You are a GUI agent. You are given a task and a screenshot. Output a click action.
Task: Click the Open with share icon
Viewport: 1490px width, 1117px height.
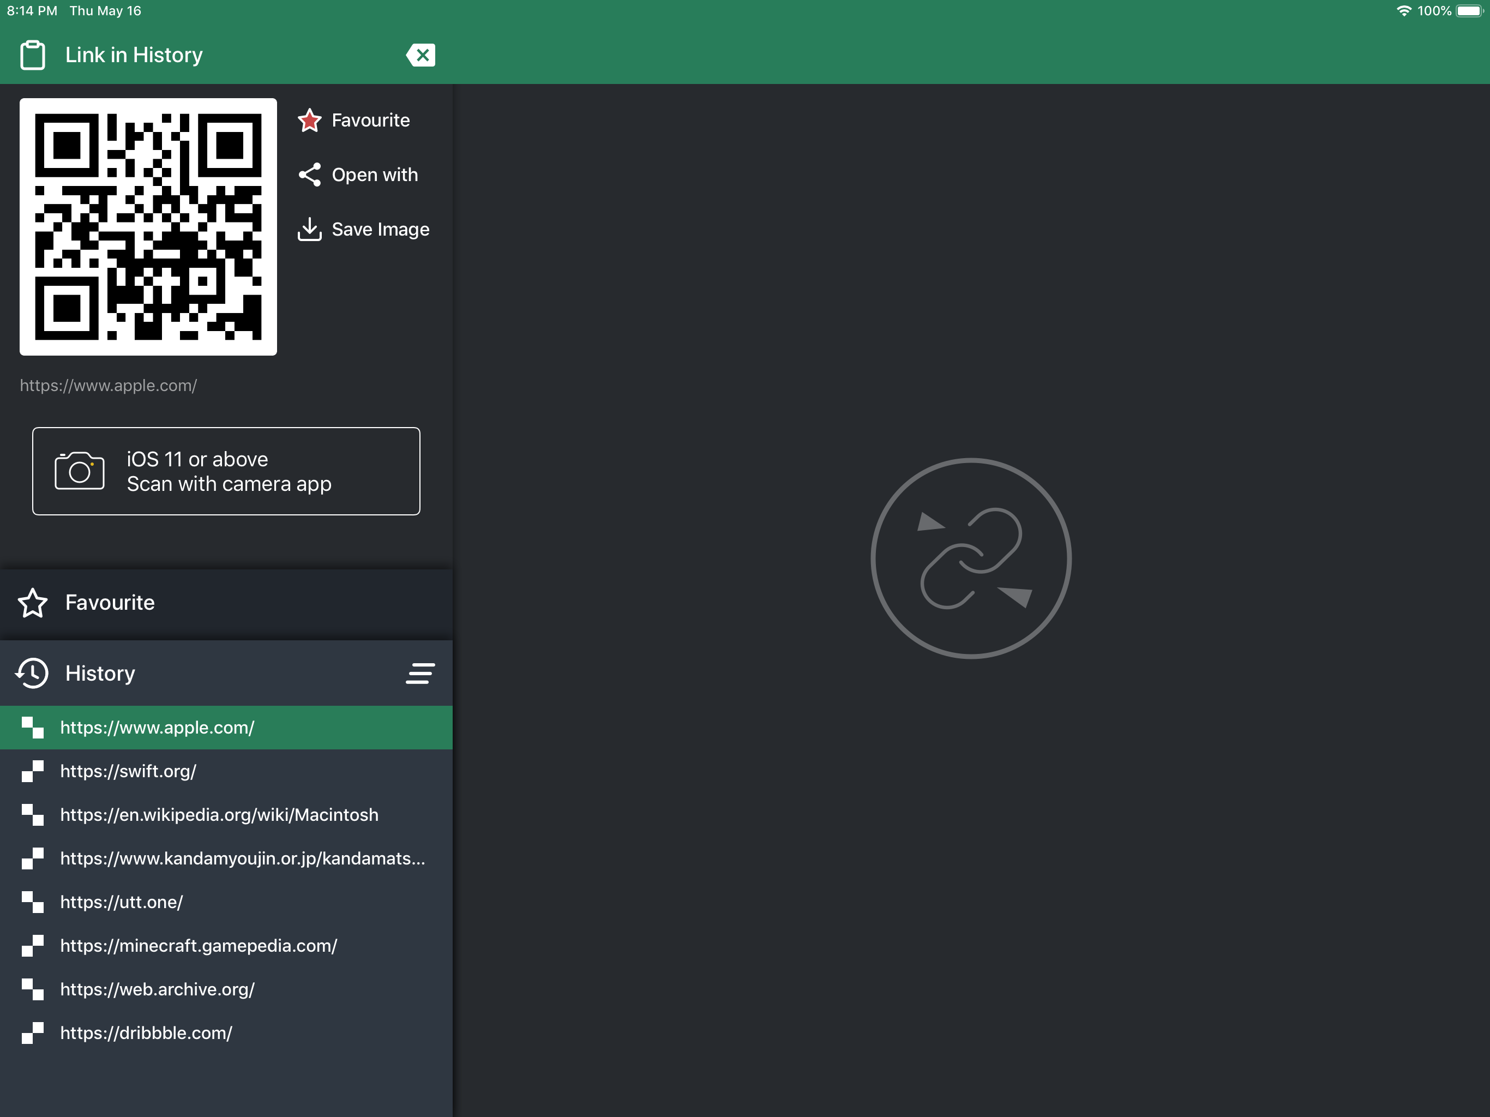pos(309,175)
